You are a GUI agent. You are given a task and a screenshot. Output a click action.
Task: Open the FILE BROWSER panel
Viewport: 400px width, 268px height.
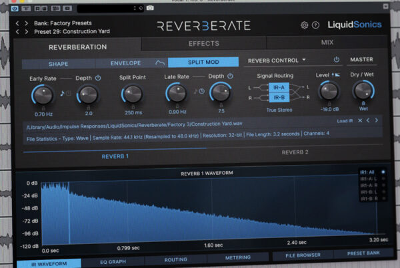click(x=303, y=255)
